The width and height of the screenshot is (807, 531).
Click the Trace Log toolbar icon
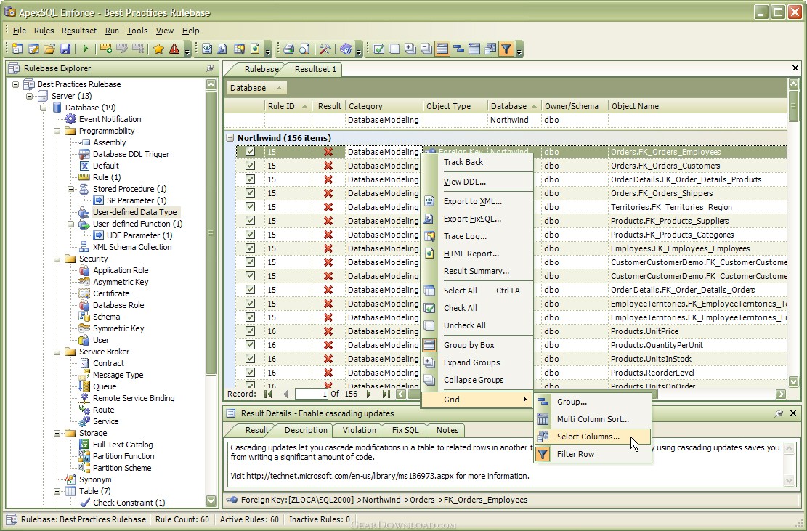pos(239,49)
